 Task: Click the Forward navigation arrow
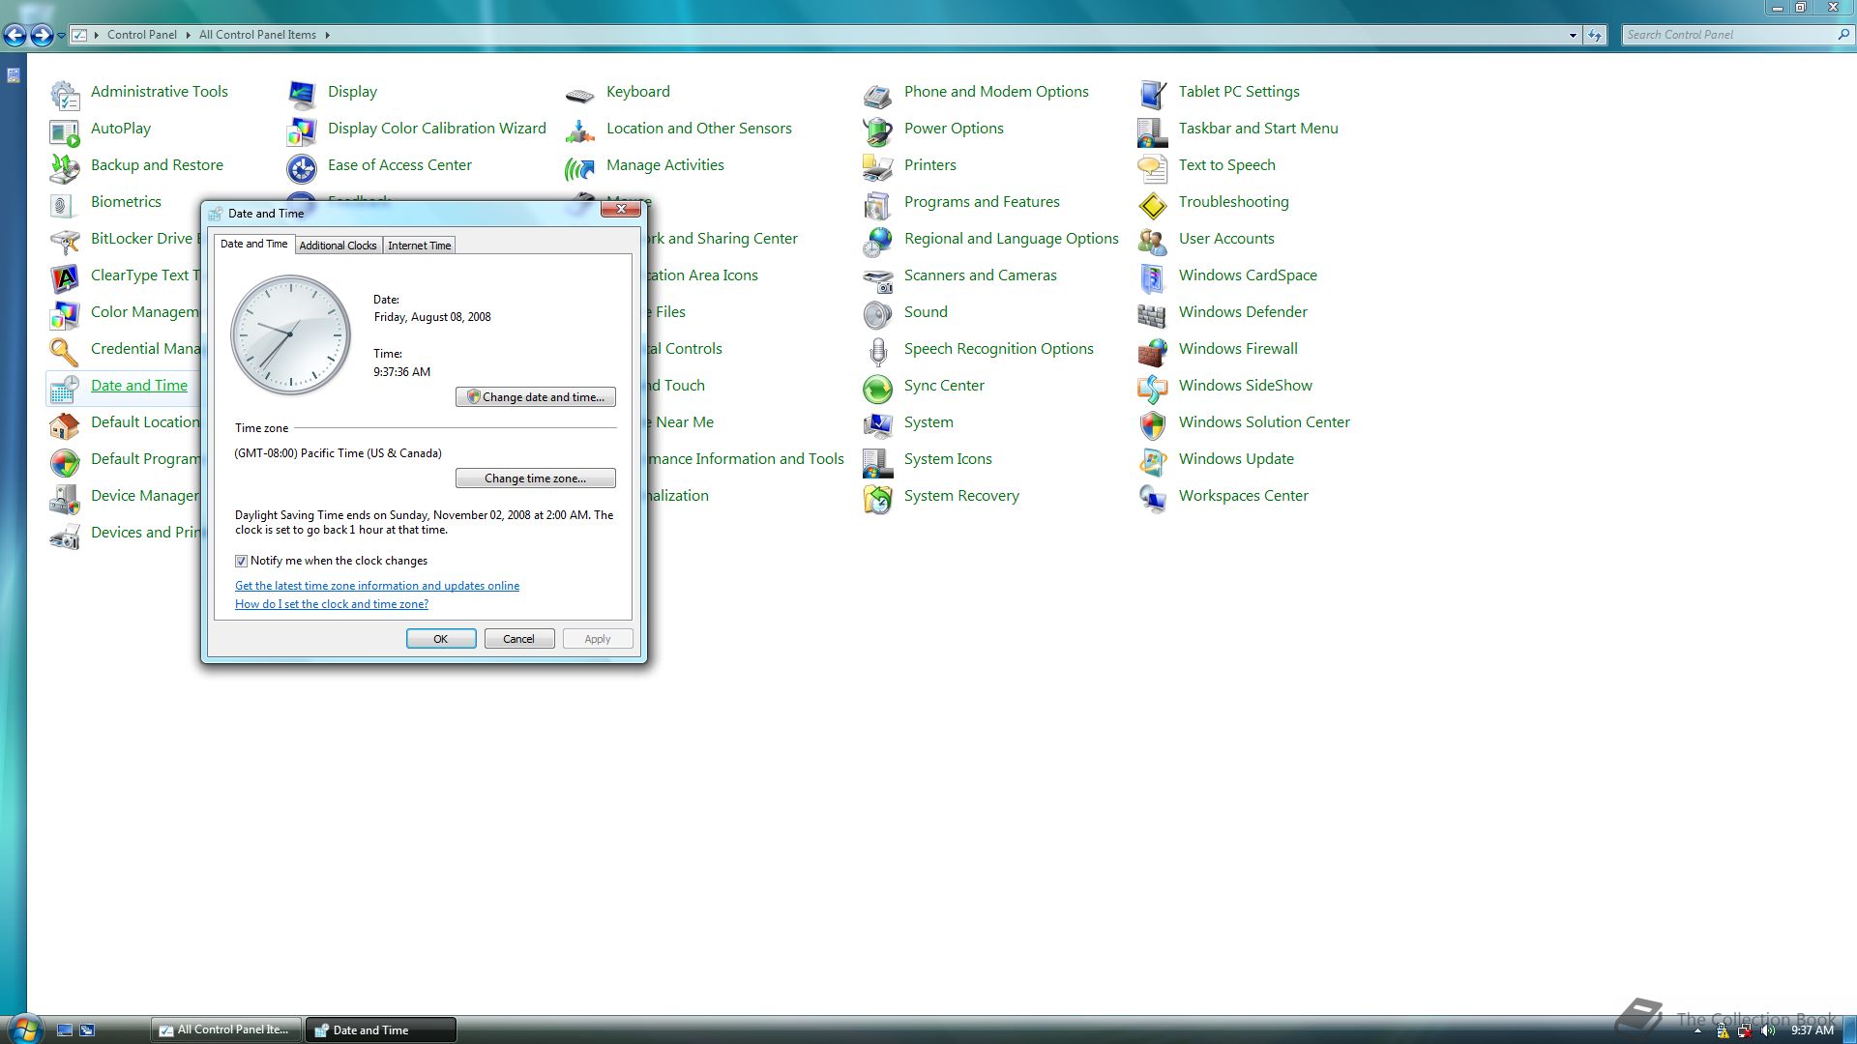[x=42, y=36]
